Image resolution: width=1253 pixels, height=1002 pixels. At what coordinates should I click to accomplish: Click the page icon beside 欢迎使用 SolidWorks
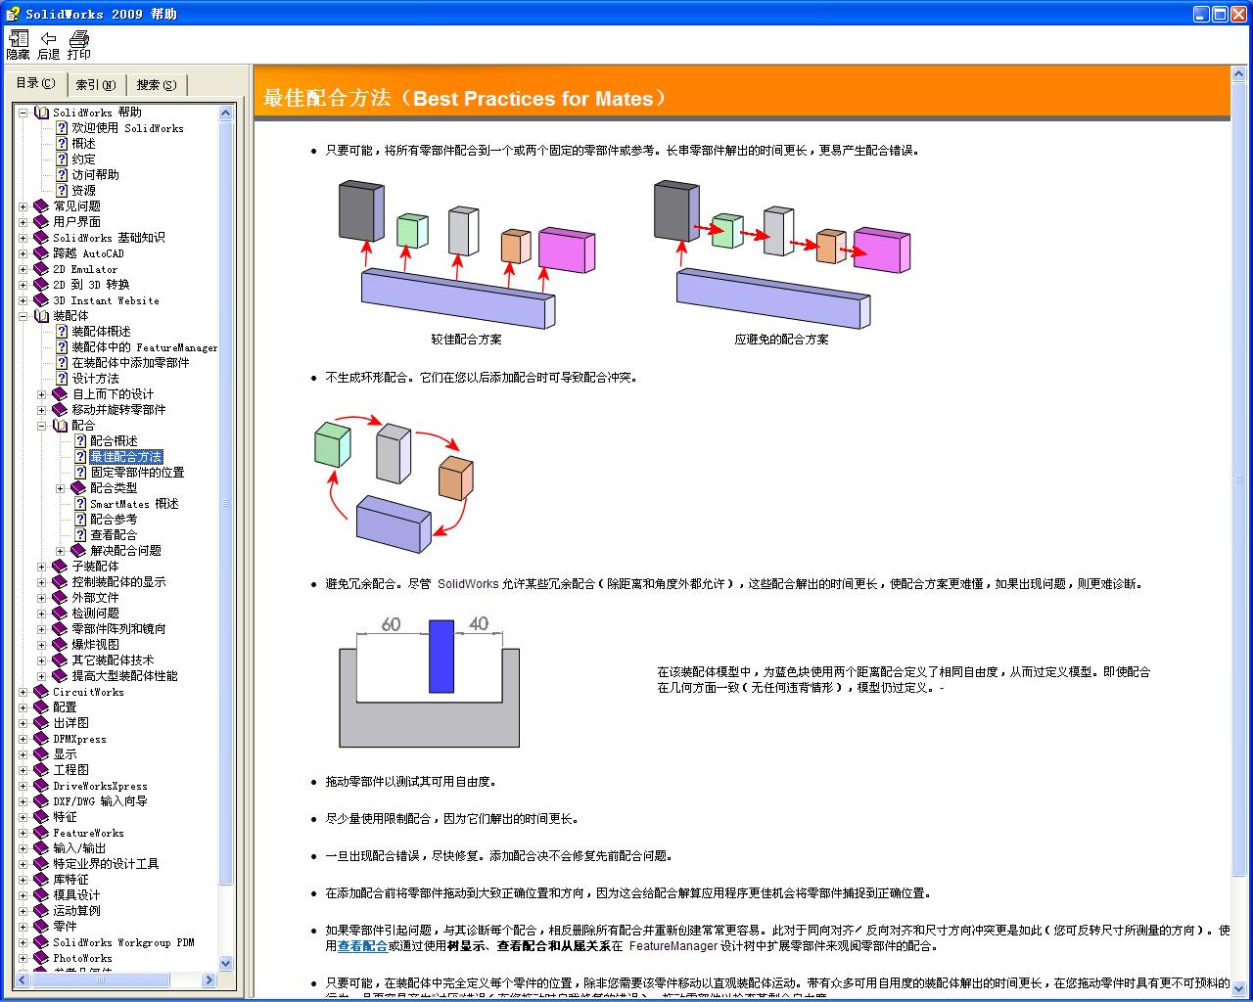pos(62,128)
